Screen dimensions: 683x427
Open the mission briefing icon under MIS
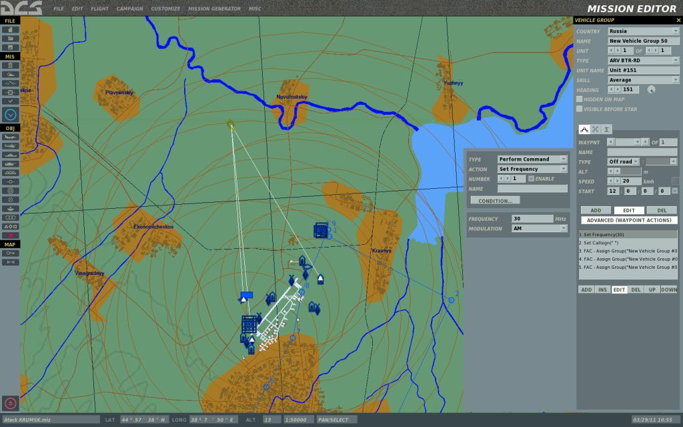click(x=11, y=65)
